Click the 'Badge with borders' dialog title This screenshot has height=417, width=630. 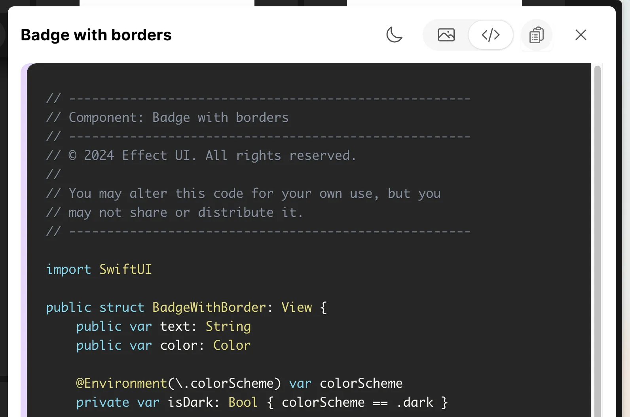[96, 35]
